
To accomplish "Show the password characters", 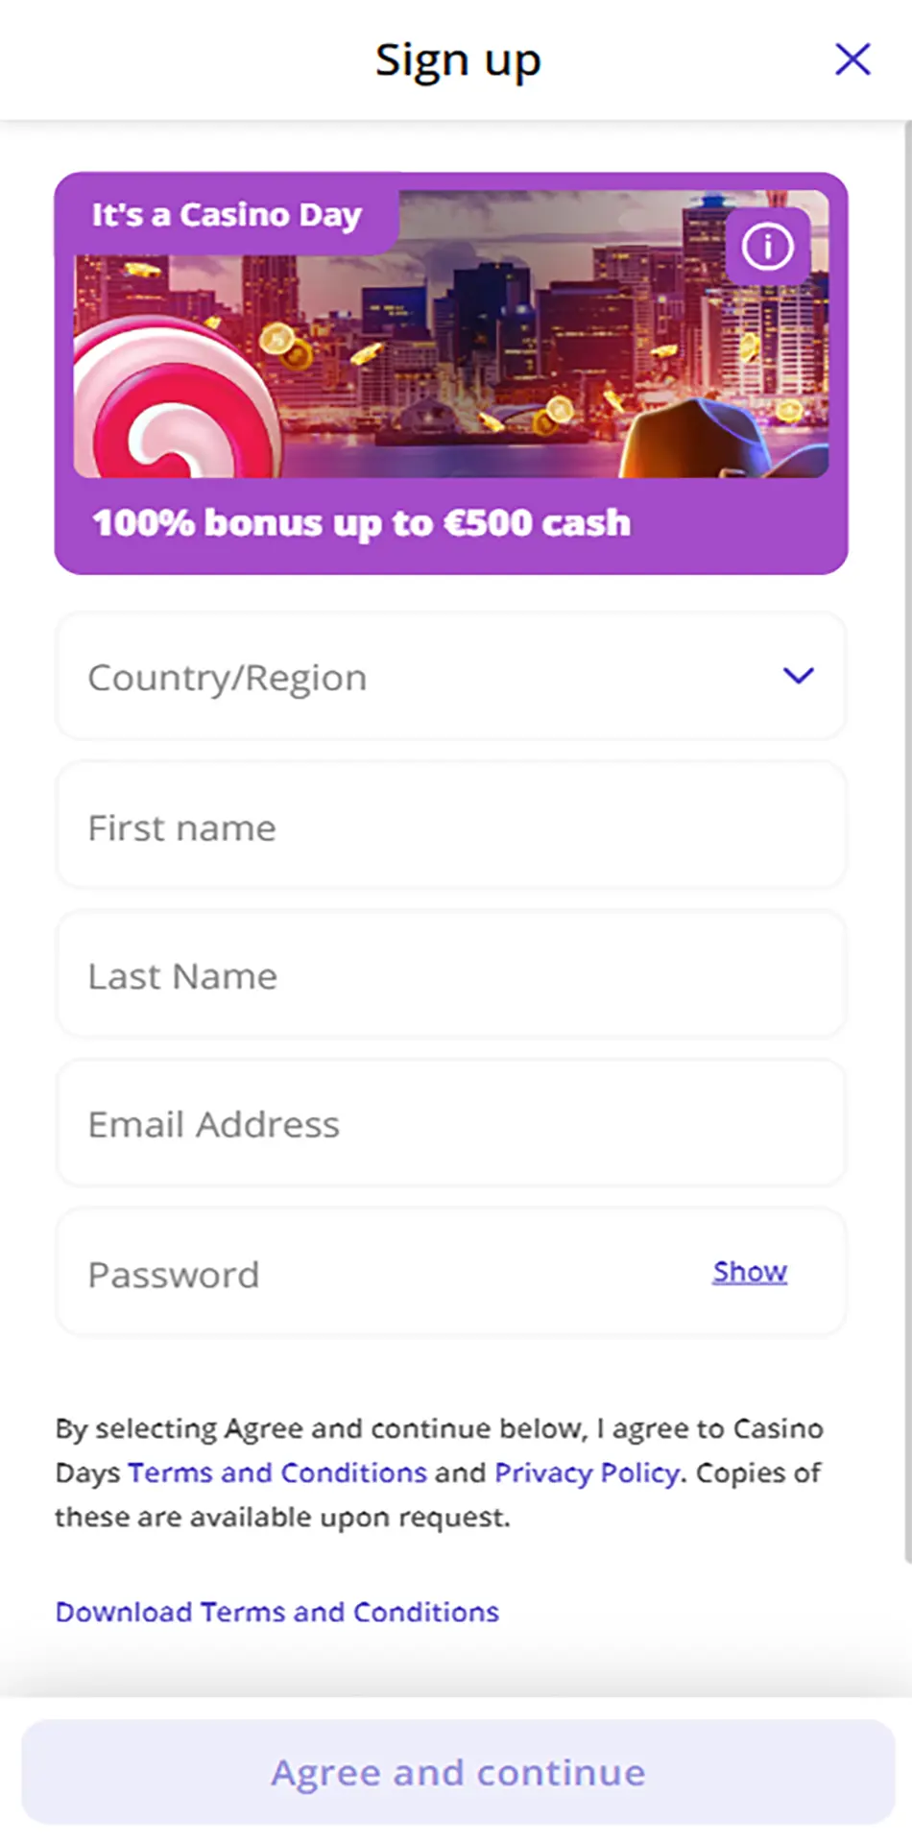I will [x=749, y=1272].
